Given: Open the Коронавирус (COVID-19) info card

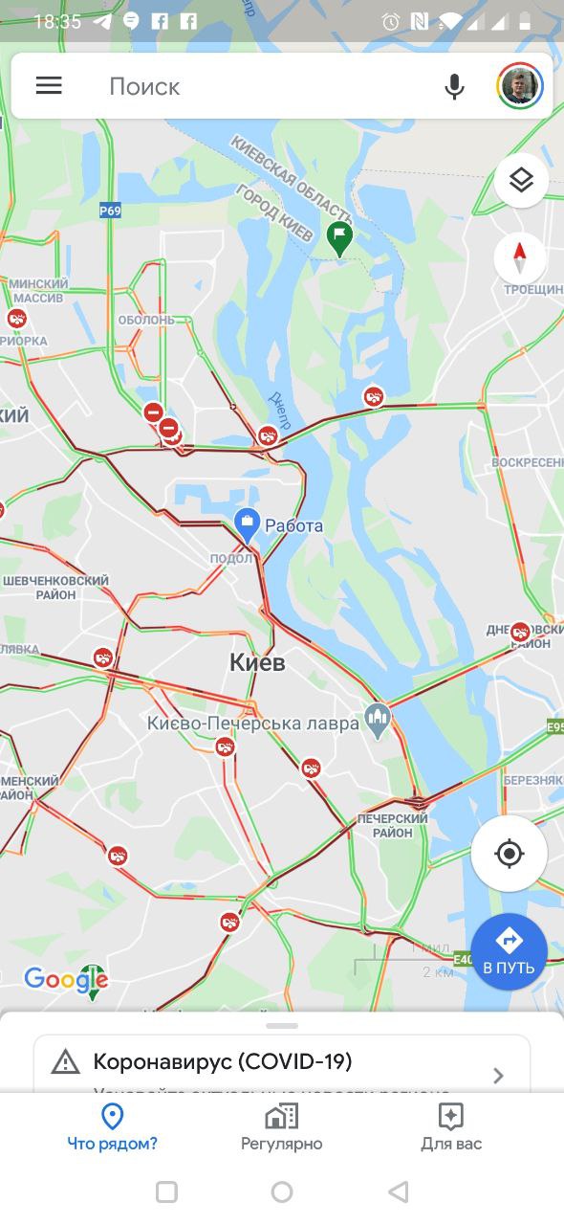Looking at the screenshot, I should [282, 1063].
